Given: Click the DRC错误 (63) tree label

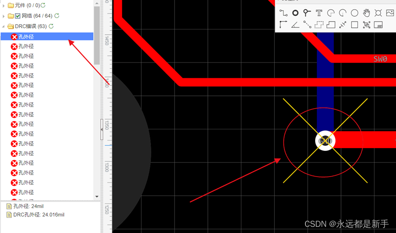Looking at the screenshot, I should (x=31, y=26).
